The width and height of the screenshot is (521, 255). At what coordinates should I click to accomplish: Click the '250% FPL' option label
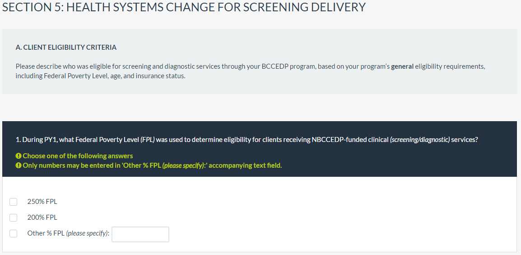tap(42, 202)
